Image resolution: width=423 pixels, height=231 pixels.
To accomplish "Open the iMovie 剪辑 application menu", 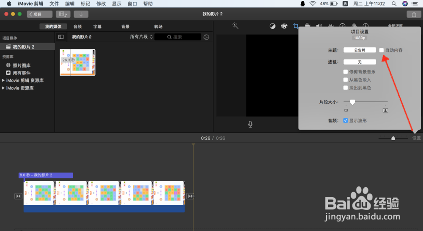I will pyautogui.click(x=30, y=4).
